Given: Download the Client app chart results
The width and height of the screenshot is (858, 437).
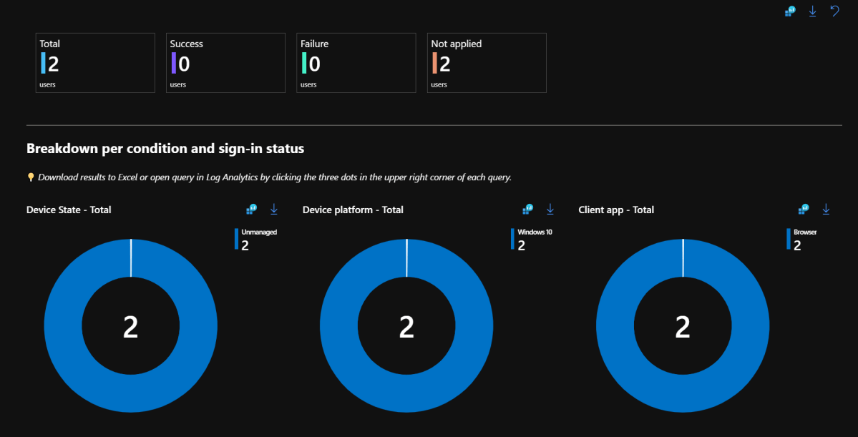Looking at the screenshot, I should pyautogui.click(x=826, y=209).
